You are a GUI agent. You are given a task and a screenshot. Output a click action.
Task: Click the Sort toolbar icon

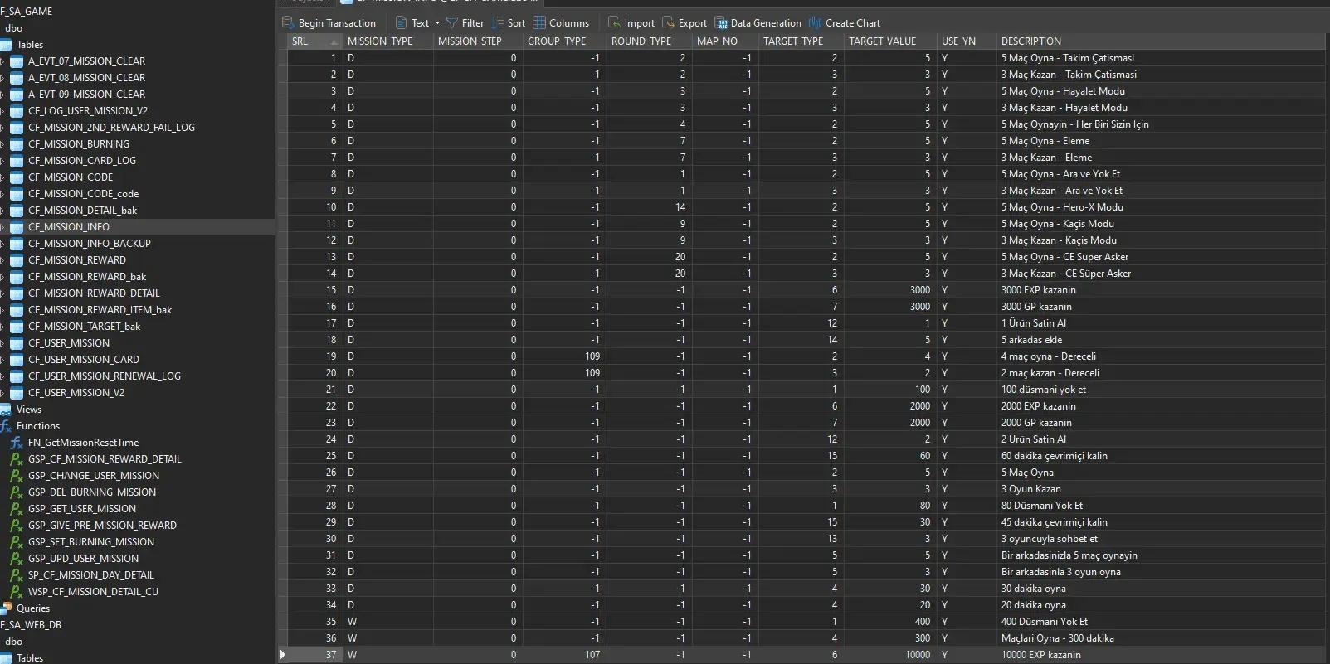(498, 22)
